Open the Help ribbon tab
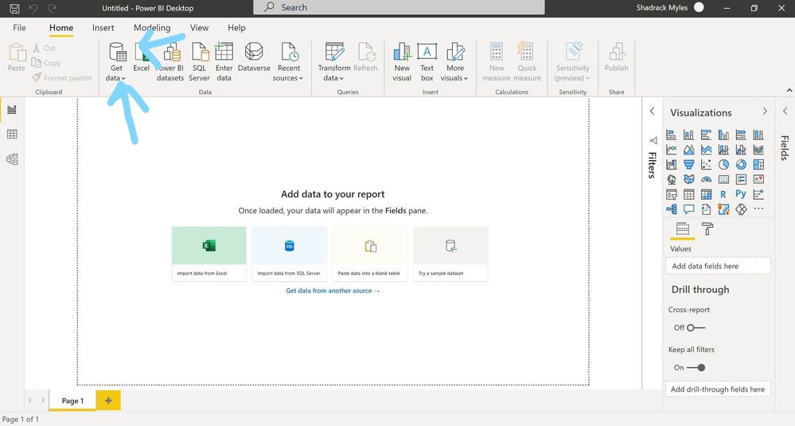Image resolution: width=795 pixels, height=426 pixels. 236,28
